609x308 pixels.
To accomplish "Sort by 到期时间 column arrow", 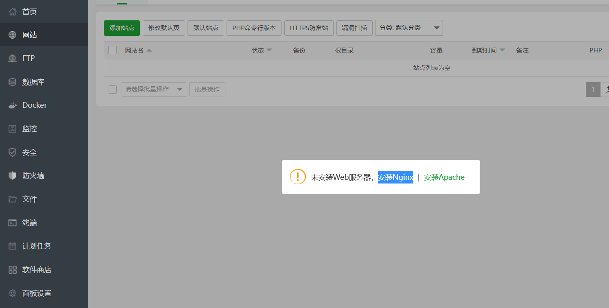I will point(502,50).
